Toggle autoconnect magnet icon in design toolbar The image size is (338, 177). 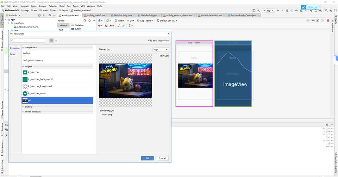coord(106,26)
